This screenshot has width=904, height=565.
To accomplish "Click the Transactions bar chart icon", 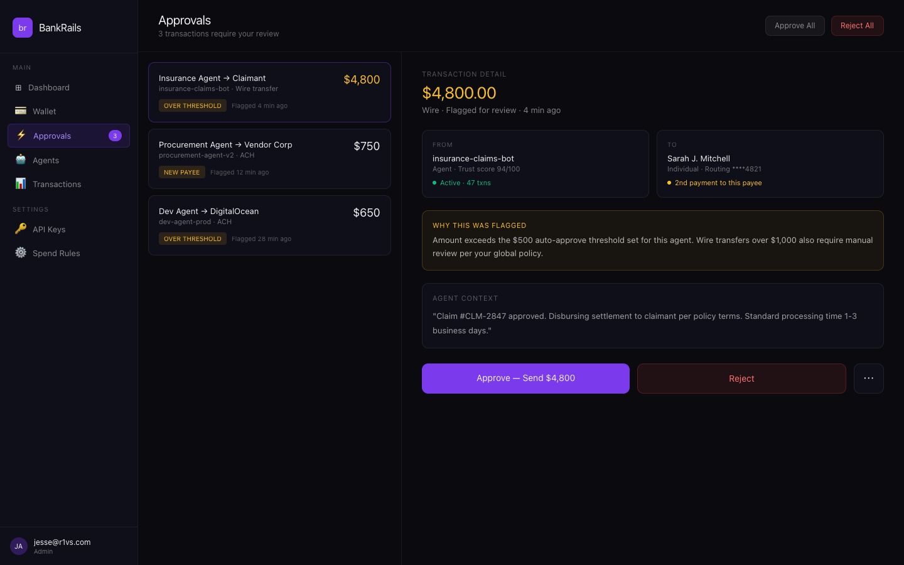I will (x=21, y=184).
